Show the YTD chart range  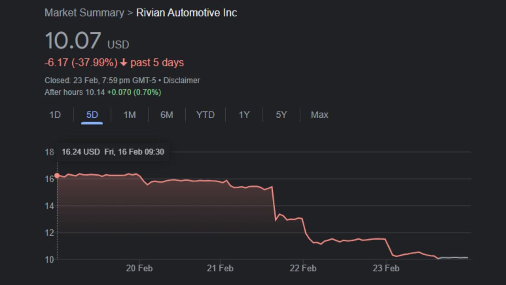pos(205,115)
